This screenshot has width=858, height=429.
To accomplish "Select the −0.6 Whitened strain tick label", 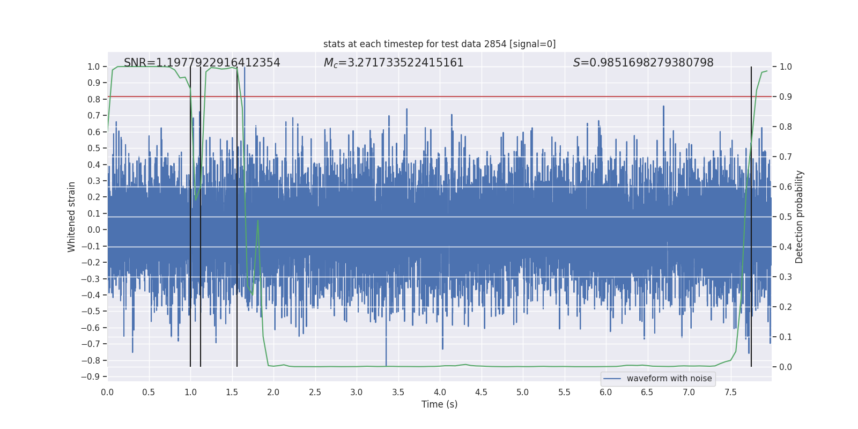I will pos(91,328).
